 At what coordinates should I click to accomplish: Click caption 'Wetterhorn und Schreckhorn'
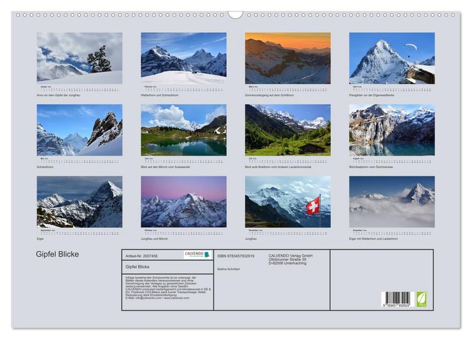click(160, 95)
